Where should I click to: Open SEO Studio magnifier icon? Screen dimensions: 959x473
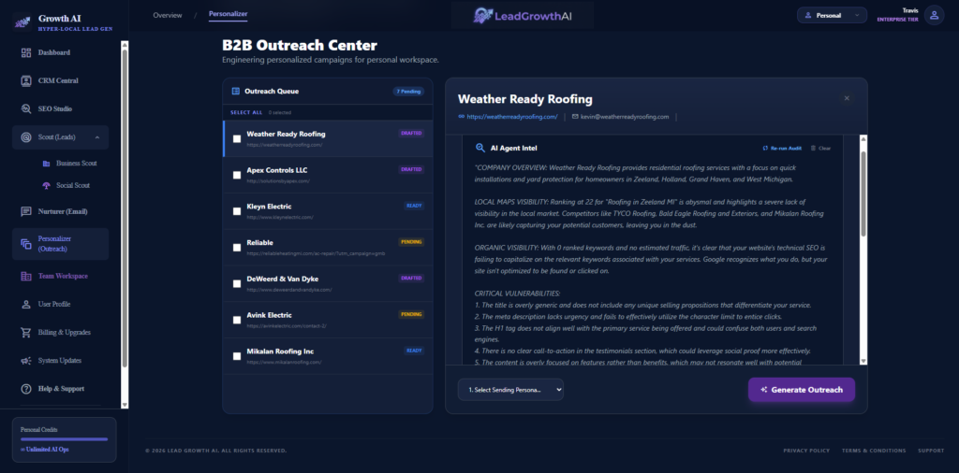[x=25, y=108]
